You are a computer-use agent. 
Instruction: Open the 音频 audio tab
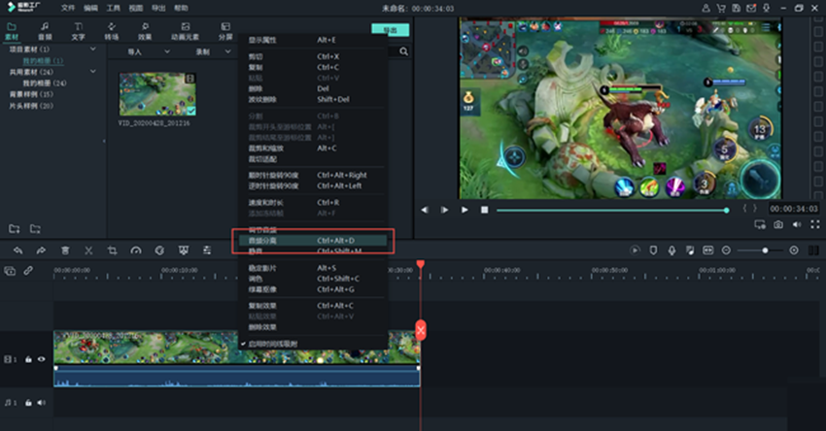tap(45, 31)
